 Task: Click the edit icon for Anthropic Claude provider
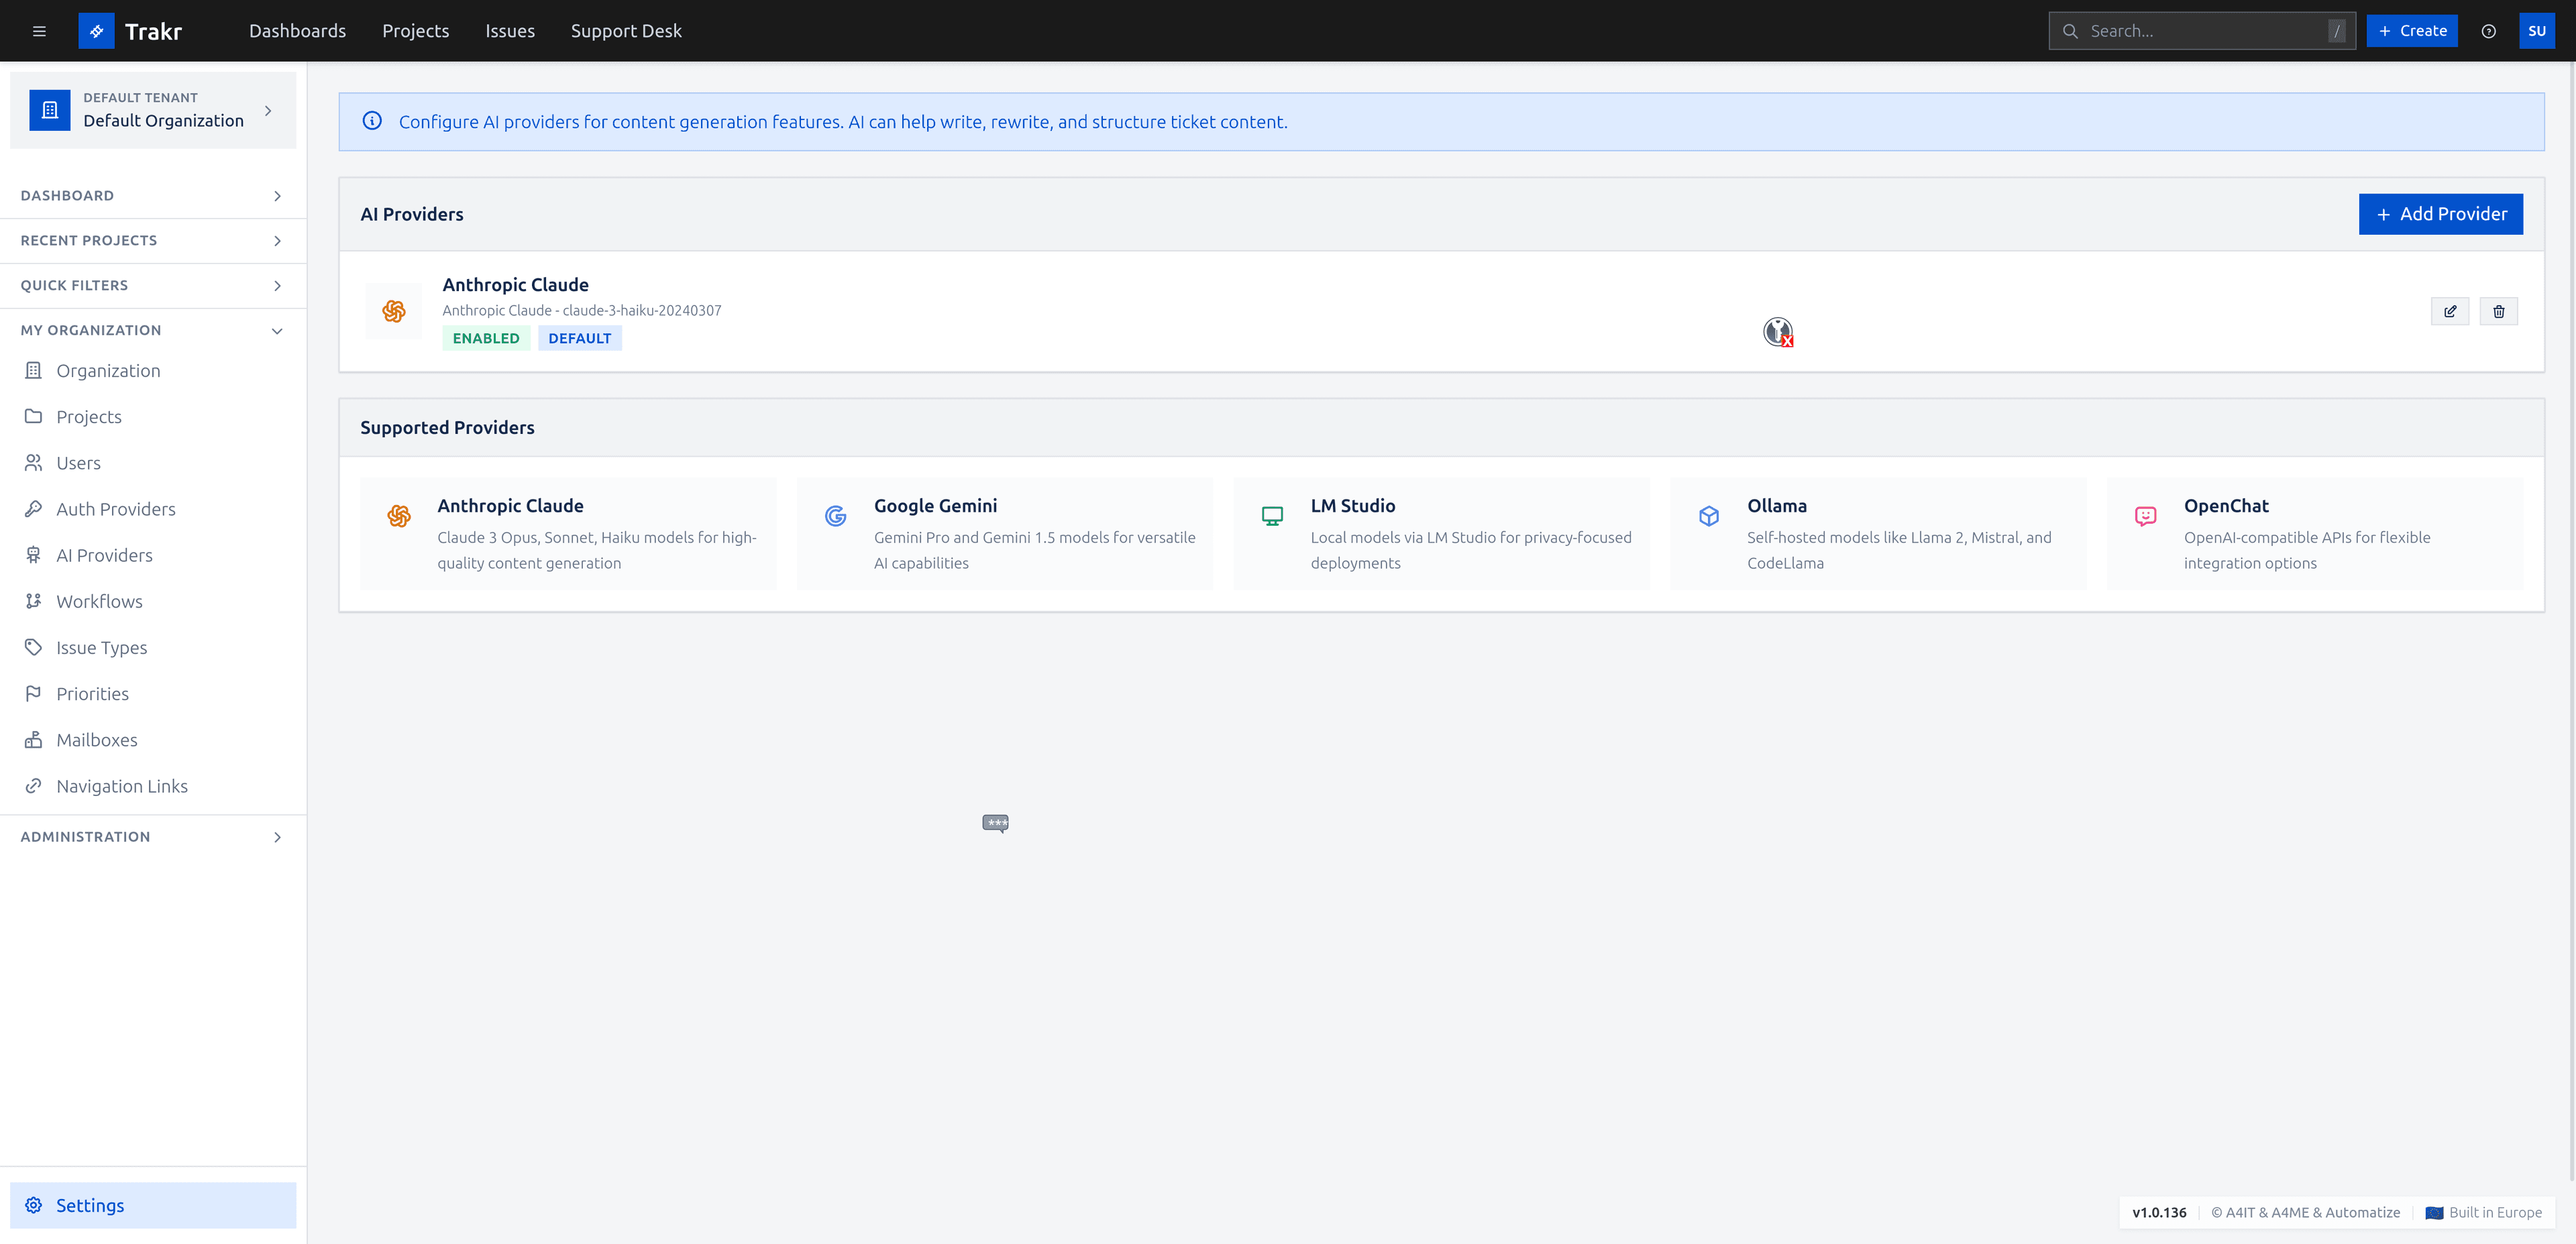[x=2450, y=311]
